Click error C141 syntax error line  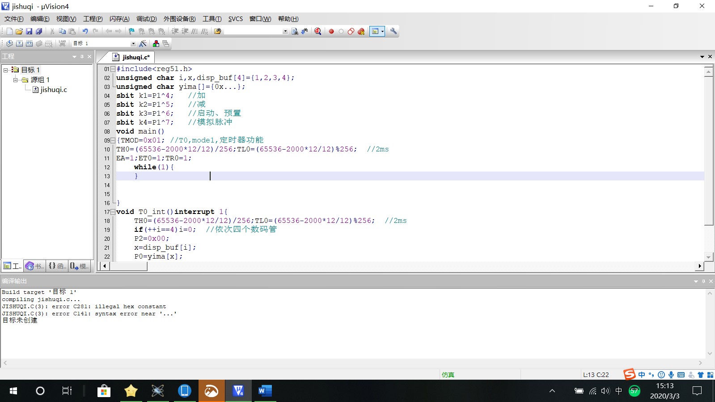pyautogui.click(x=89, y=314)
